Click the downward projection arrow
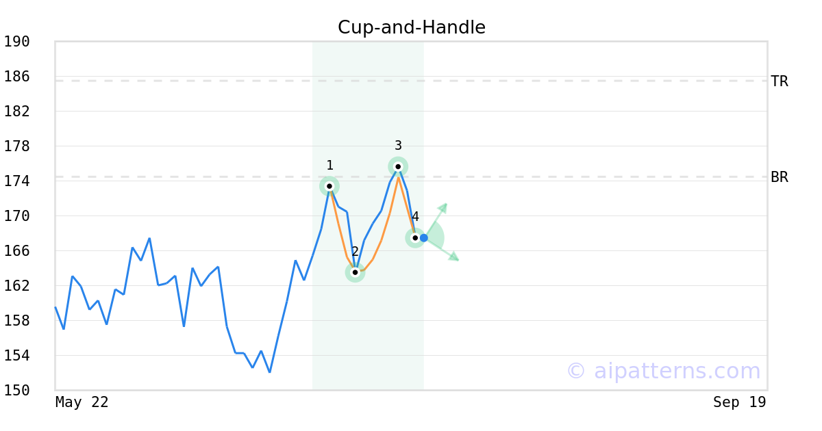The height and width of the screenshot is (431, 822). tap(442, 250)
